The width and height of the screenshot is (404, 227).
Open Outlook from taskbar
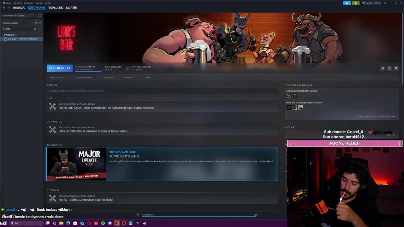pyautogui.click(x=82, y=223)
